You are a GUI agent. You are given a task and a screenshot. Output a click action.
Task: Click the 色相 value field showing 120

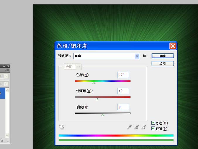tap(123, 75)
